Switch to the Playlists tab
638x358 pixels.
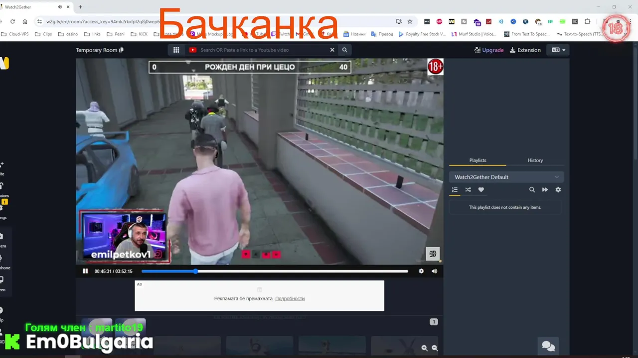(478, 160)
